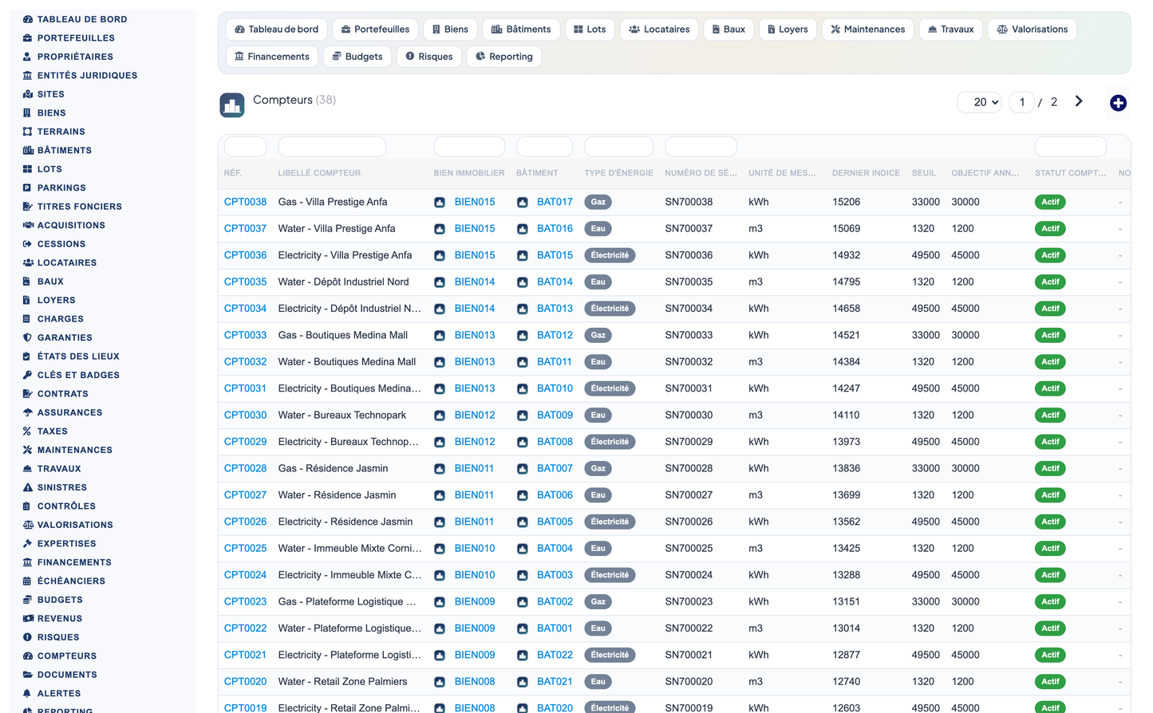The height and width of the screenshot is (713, 1153).
Task: Click the building icon beside BIEN015 in CPT0038 row
Action: click(x=440, y=203)
